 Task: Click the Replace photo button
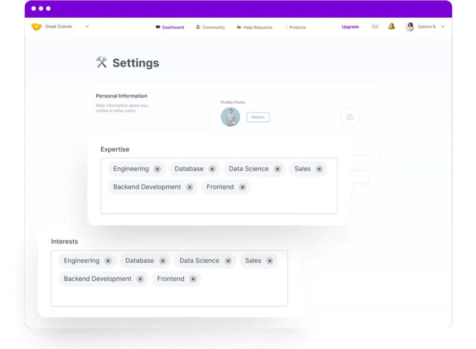click(x=258, y=117)
